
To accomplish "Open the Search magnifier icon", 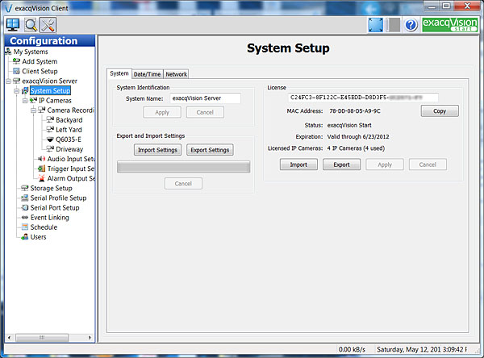I will point(31,25).
